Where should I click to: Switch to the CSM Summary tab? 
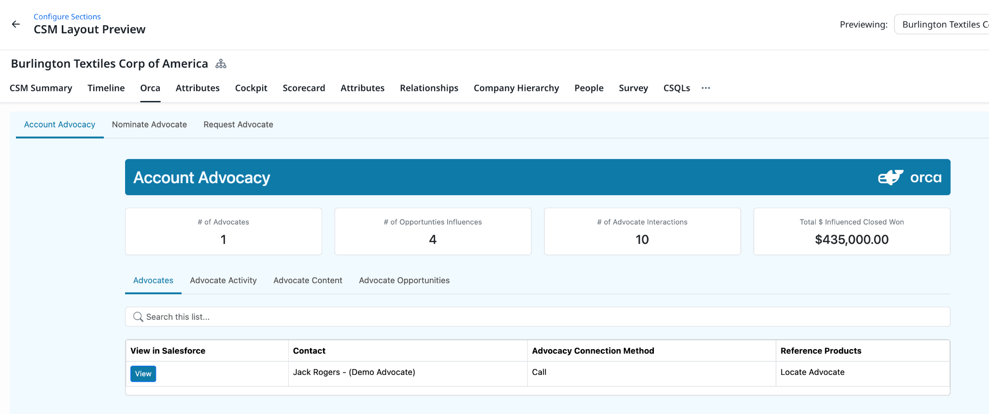[x=41, y=88]
